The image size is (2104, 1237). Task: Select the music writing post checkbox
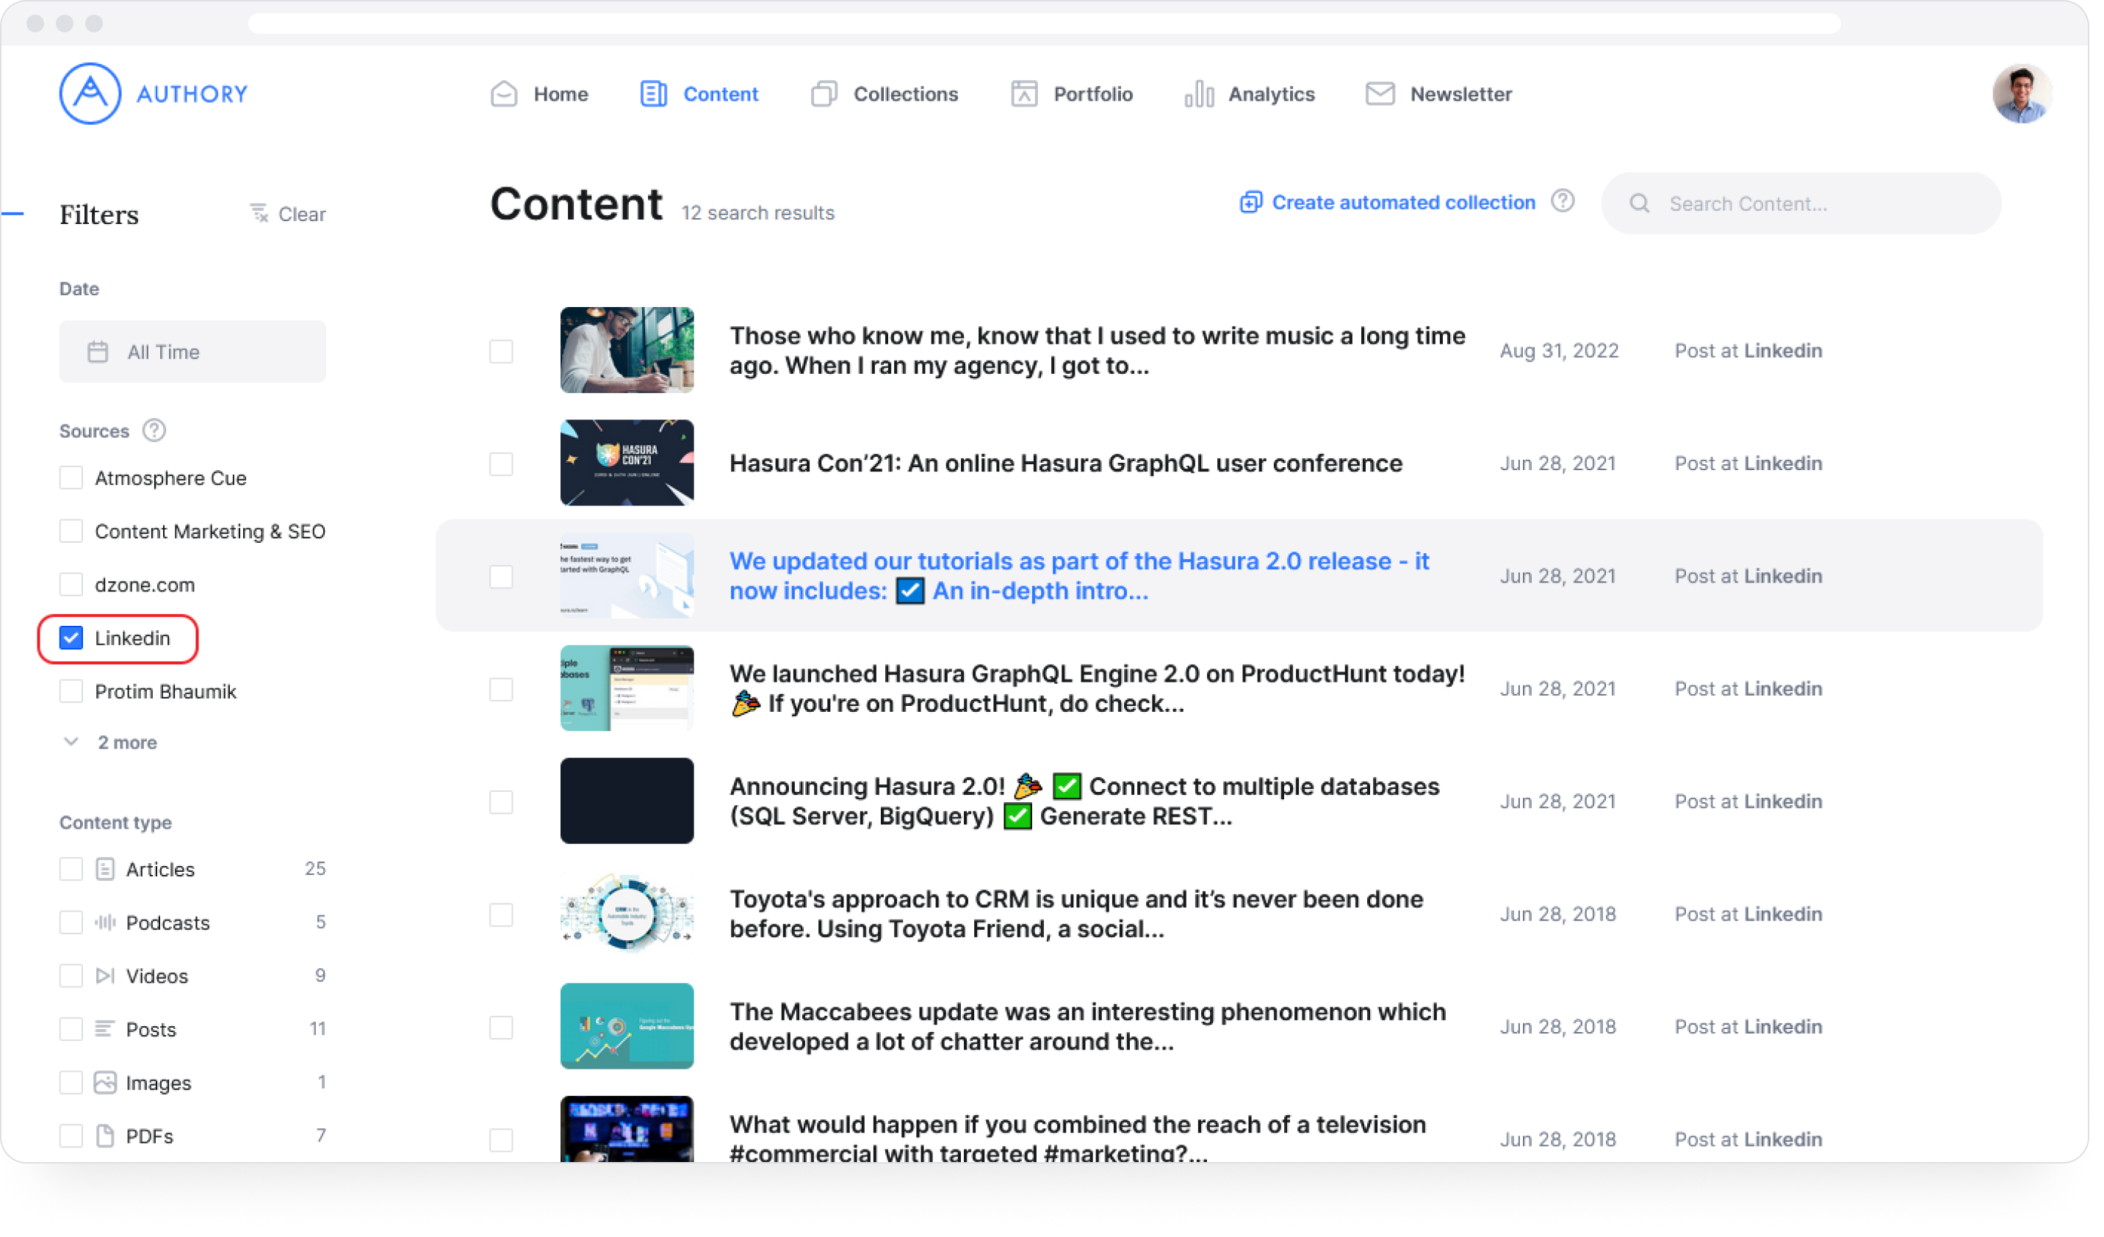[501, 351]
